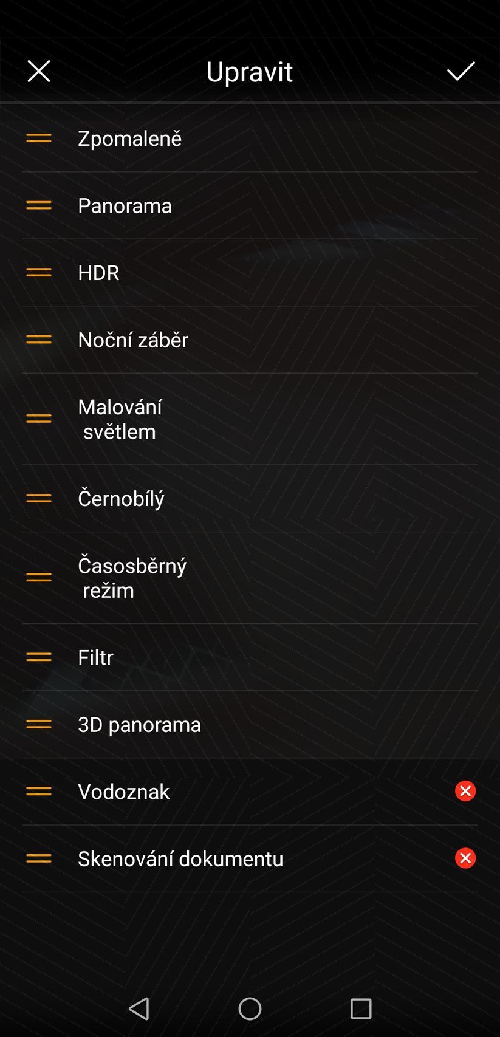Select the handle beside Časosběrný režim

click(39, 577)
